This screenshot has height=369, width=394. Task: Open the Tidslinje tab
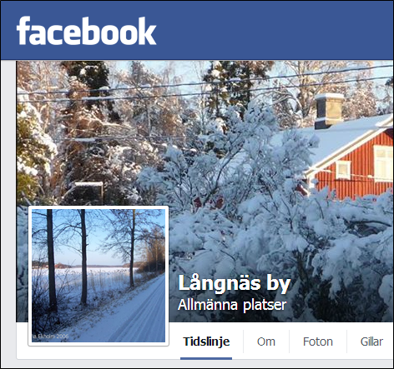point(206,342)
